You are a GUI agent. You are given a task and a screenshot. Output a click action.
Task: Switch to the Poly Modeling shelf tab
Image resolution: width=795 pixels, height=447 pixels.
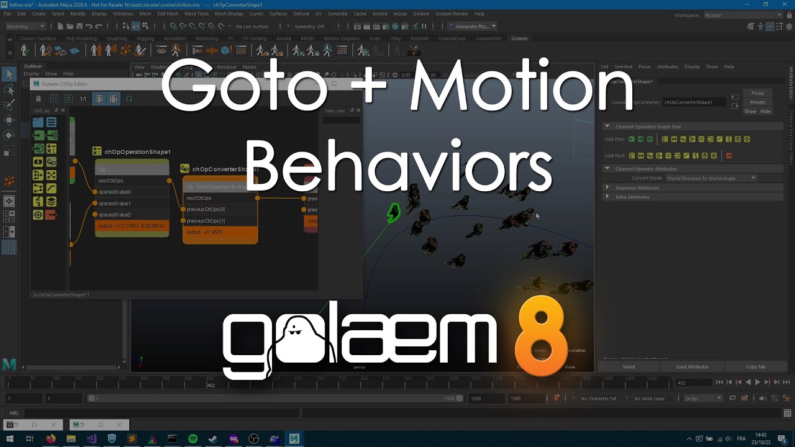81,38
